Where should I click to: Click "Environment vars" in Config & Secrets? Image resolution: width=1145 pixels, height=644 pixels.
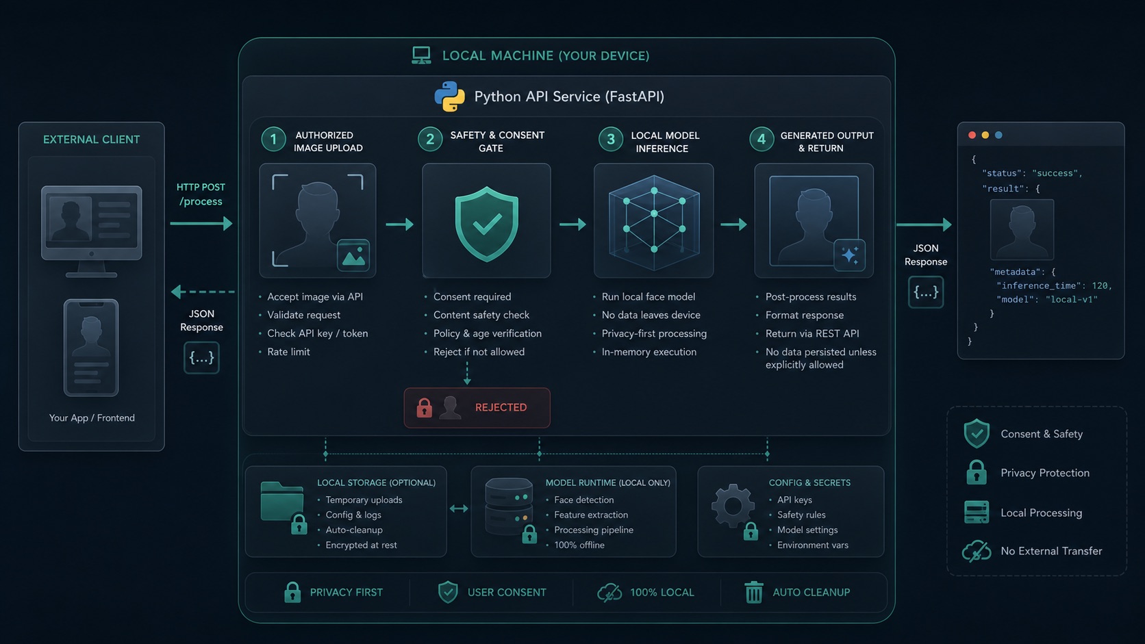(x=812, y=545)
